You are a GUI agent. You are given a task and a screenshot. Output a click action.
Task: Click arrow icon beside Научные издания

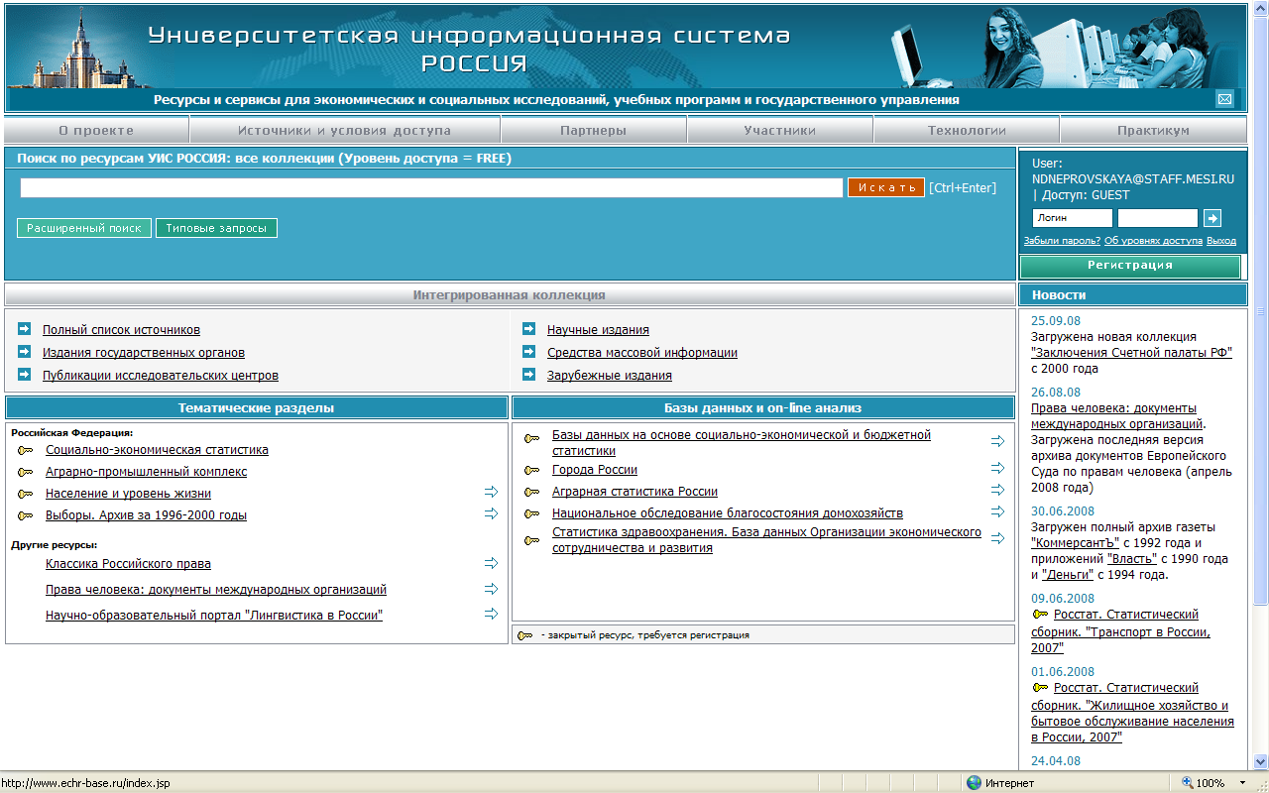(528, 329)
